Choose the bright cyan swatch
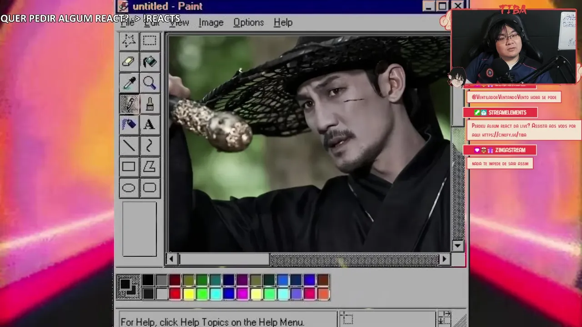Image resolution: width=582 pixels, height=327 pixels. pos(216,294)
